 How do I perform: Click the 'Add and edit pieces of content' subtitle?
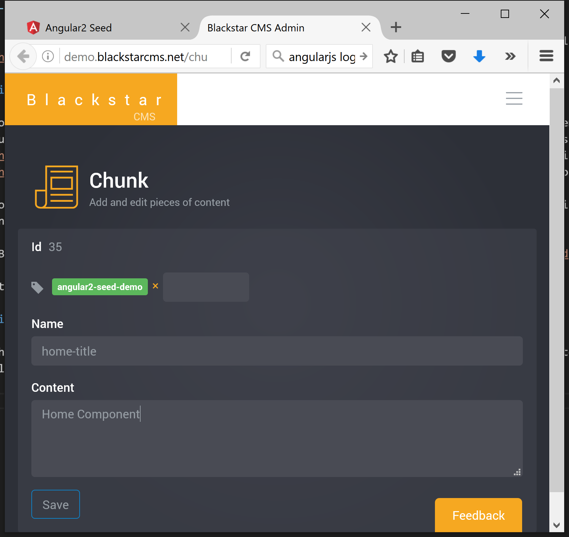click(x=159, y=202)
